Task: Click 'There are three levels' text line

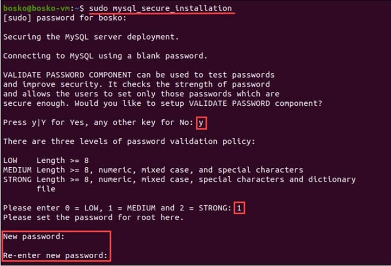Action: pos(129,142)
